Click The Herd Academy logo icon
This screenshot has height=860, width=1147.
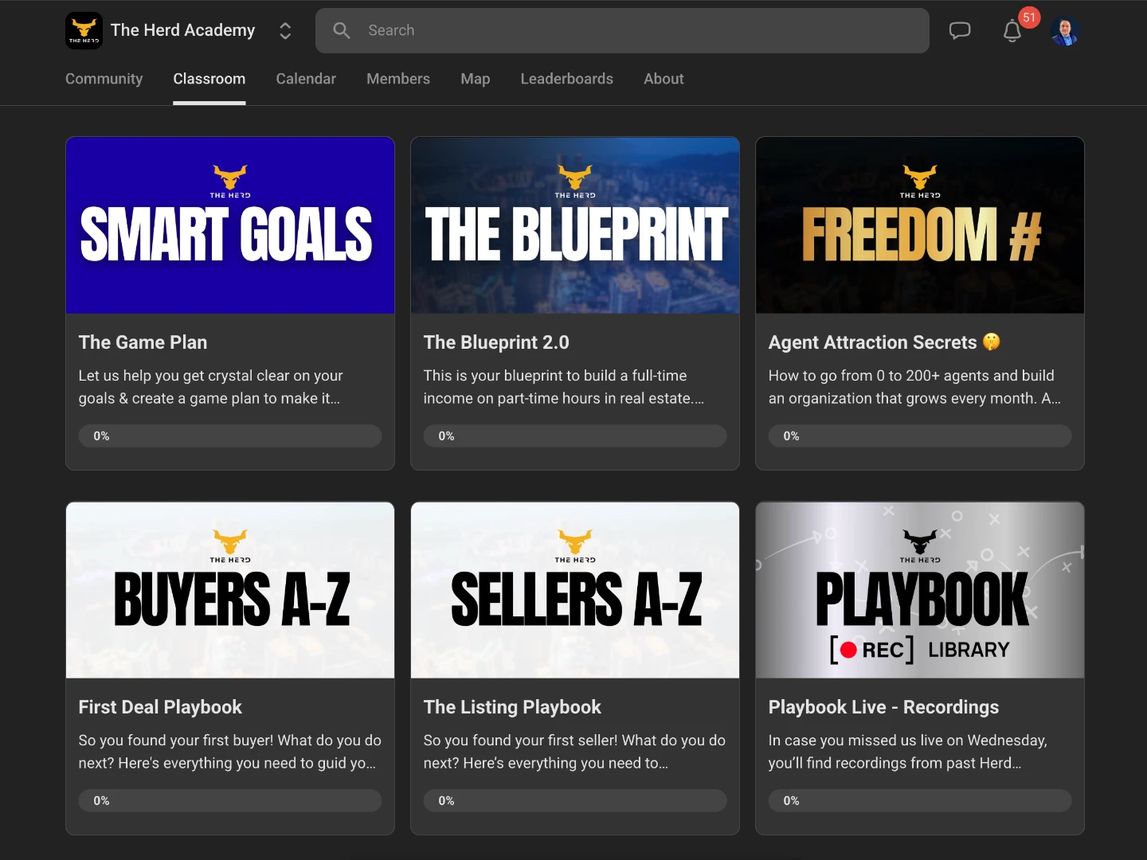(84, 30)
